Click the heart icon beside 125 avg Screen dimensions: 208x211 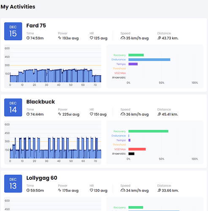click(92, 38)
